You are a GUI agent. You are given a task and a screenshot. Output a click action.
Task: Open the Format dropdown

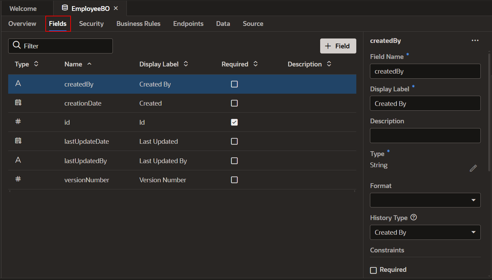coord(425,200)
